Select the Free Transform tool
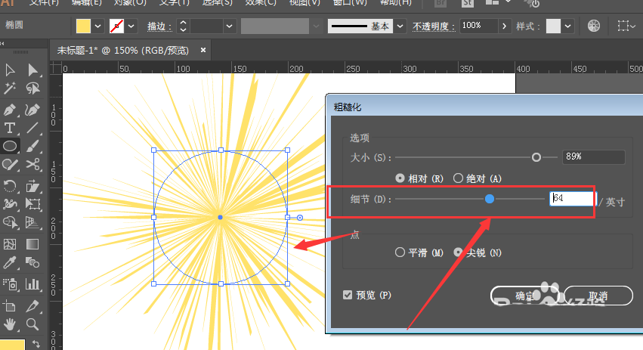The width and height of the screenshot is (643, 350). click(x=32, y=204)
